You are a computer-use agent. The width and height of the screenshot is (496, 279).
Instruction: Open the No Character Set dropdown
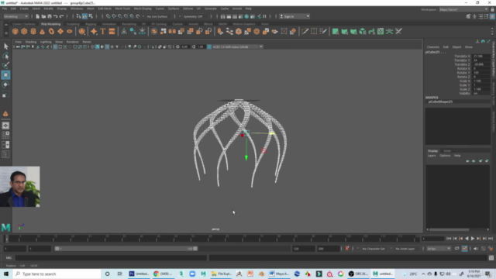[x=374, y=249]
